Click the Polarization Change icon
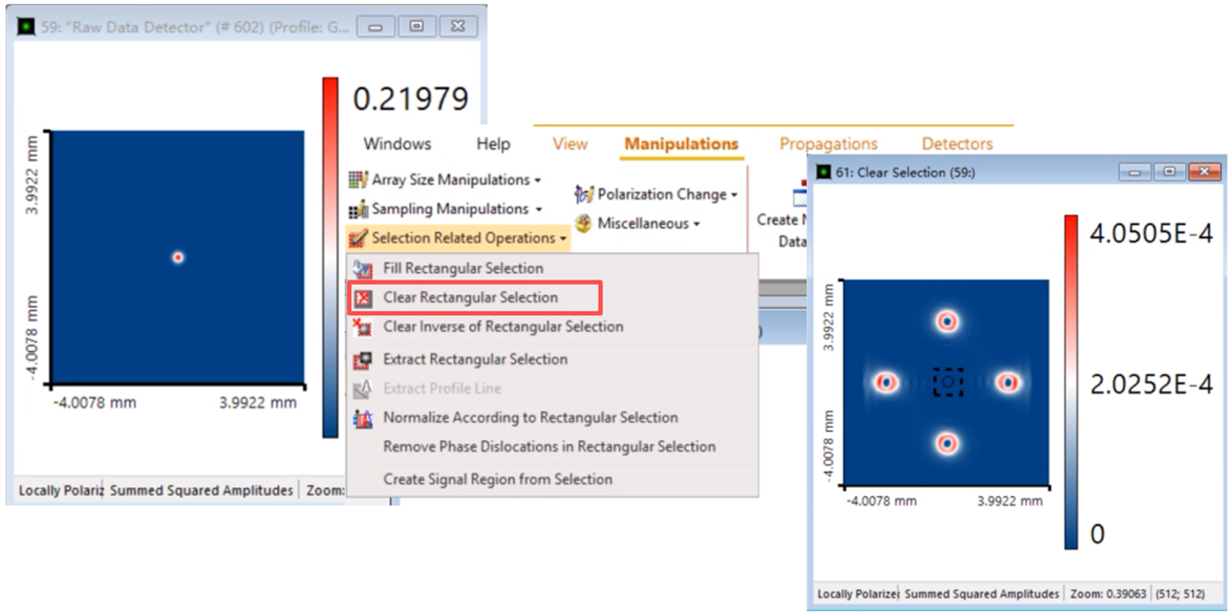The width and height of the screenshot is (1232, 615). point(584,195)
